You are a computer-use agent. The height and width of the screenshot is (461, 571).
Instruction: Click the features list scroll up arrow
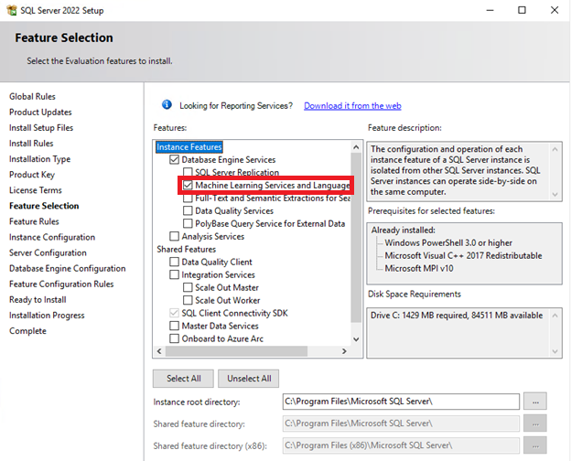point(356,147)
